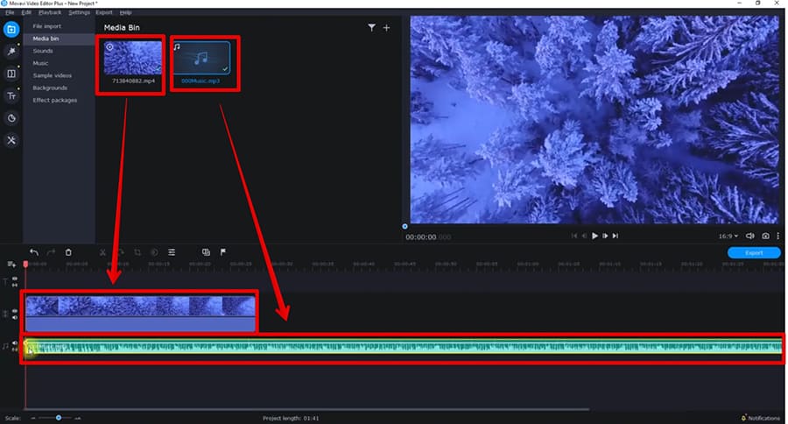Click the Crop icon in timeline toolbar

pyautogui.click(x=137, y=252)
